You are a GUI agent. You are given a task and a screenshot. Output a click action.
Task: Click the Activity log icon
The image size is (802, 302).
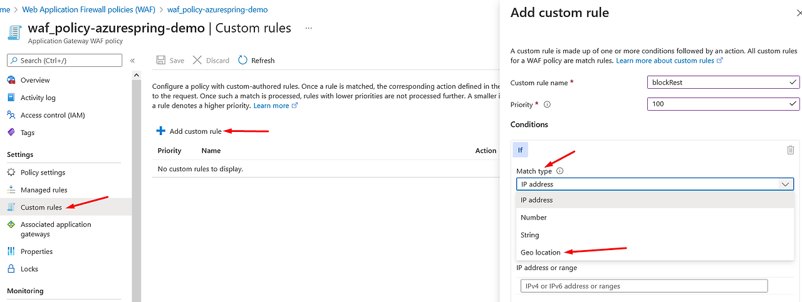tap(11, 98)
